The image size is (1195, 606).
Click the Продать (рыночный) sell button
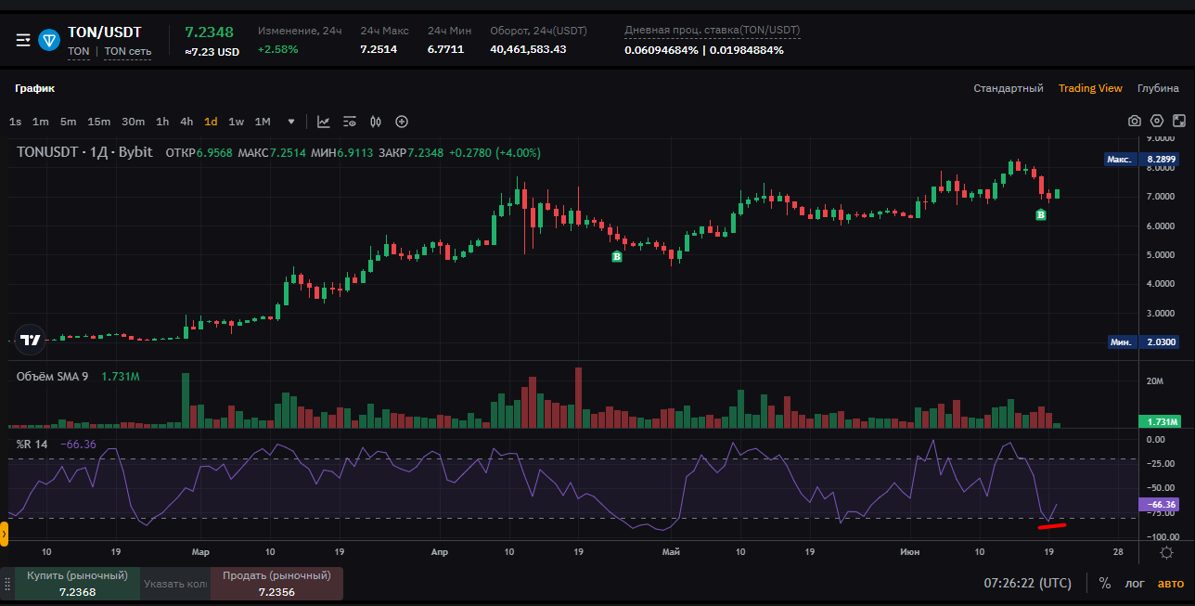point(276,584)
